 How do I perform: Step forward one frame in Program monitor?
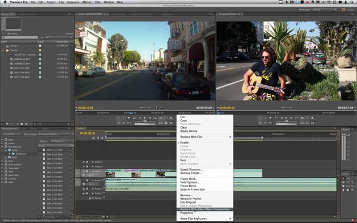291,118
